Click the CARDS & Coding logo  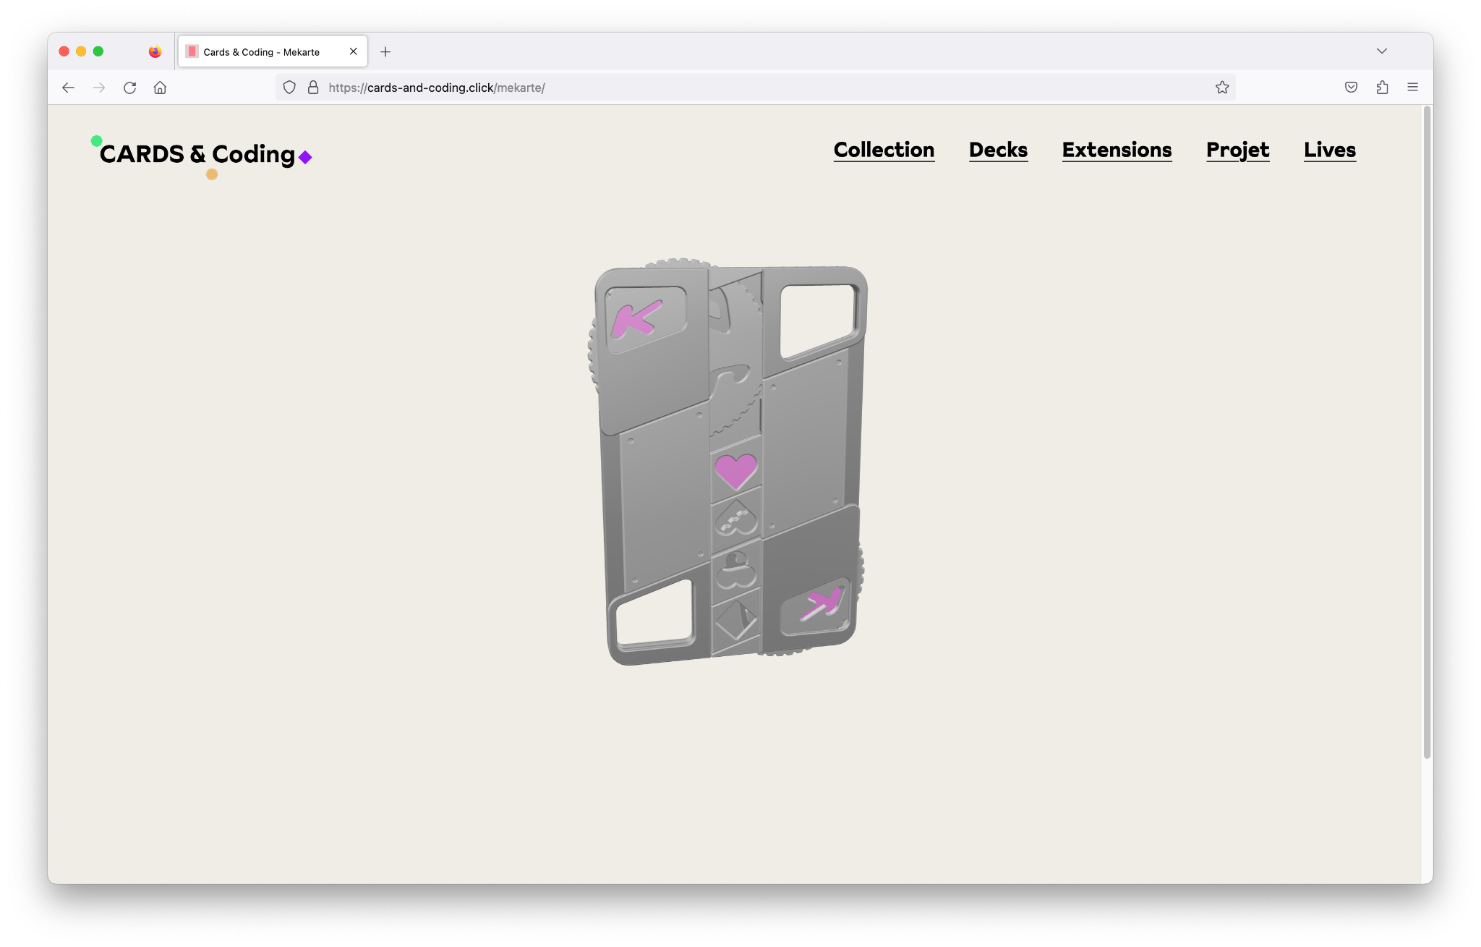pyautogui.click(x=202, y=155)
